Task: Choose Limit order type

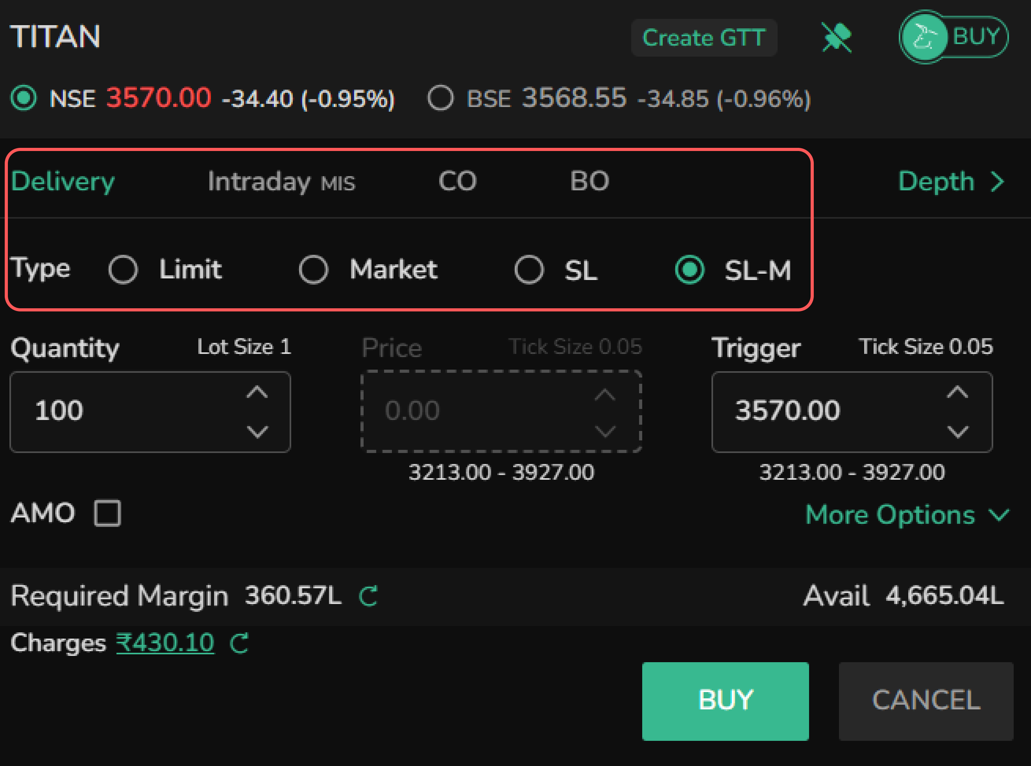Action: pyautogui.click(x=123, y=269)
